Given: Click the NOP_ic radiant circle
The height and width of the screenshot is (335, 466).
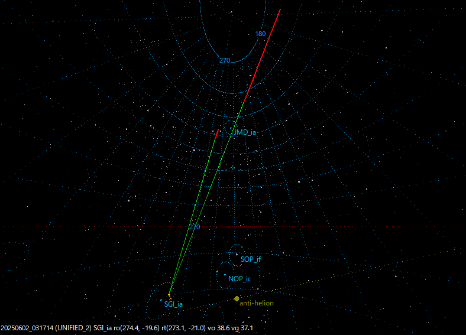Looking at the screenshot, I should pyautogui.click(x=225, y=275).
